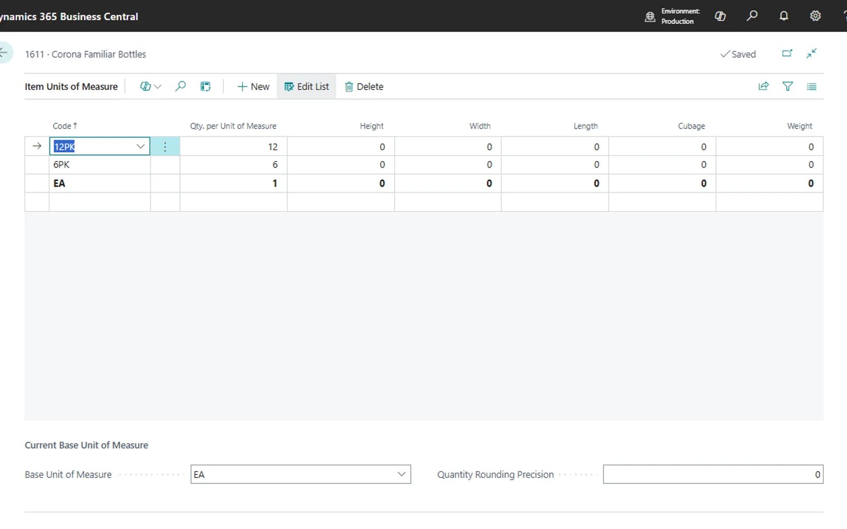Open the list view layout icon
This screenshot has width=847, height=529.
click(812, 87)
